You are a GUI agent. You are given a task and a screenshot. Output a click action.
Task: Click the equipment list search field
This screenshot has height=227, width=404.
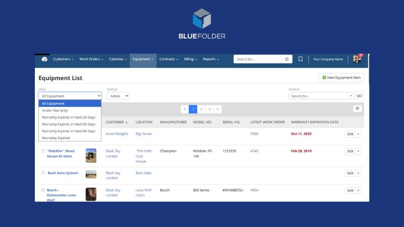[318, 96]
